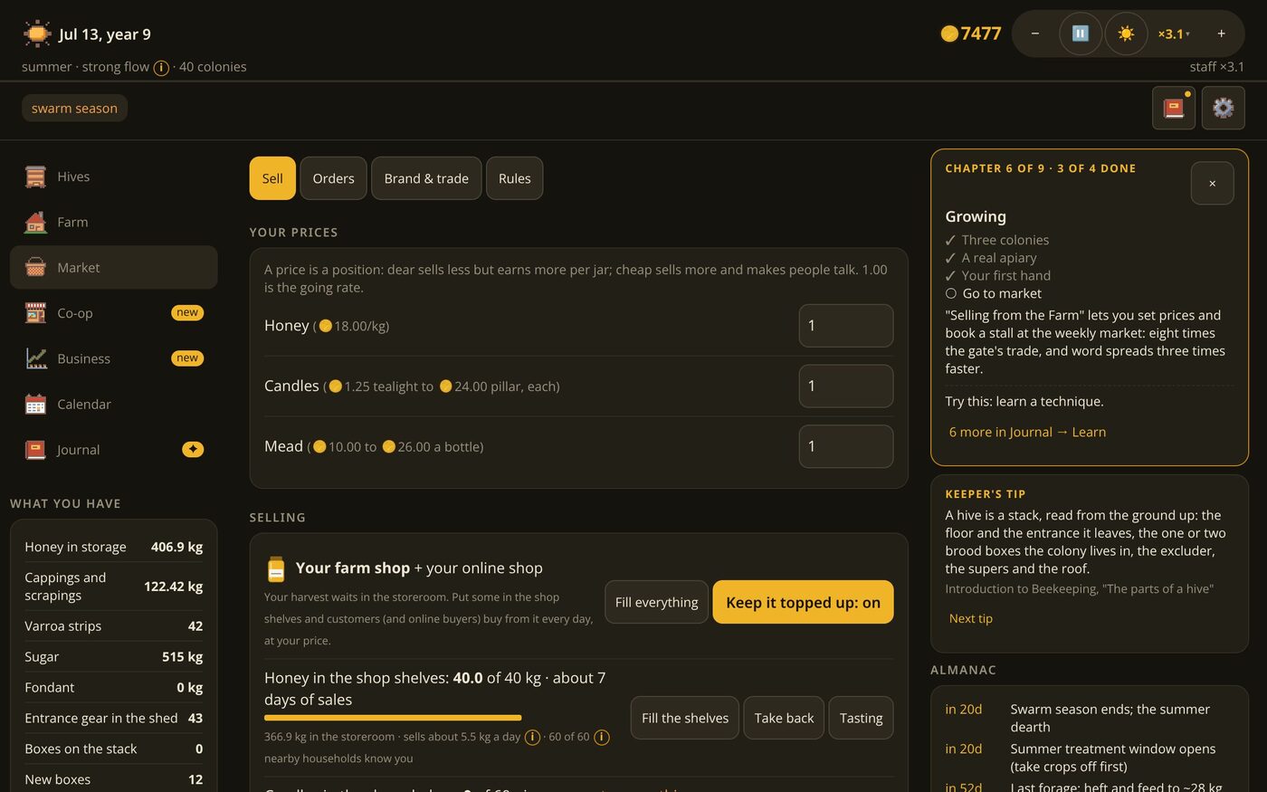Open the Calendar from the sidebar
The image size is (1267, 792).
[x=113, y=404]
